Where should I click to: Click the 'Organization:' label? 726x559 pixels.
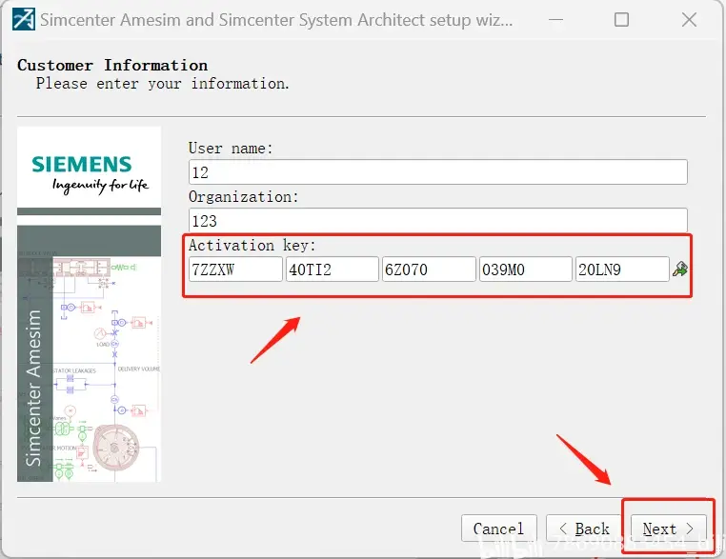pyautogui.click(x=244, y=197)
